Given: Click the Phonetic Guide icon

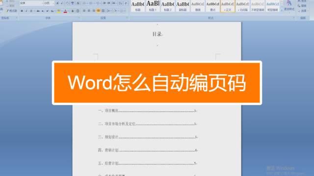Looking at the screenshot, I should (x=73, y=3).
